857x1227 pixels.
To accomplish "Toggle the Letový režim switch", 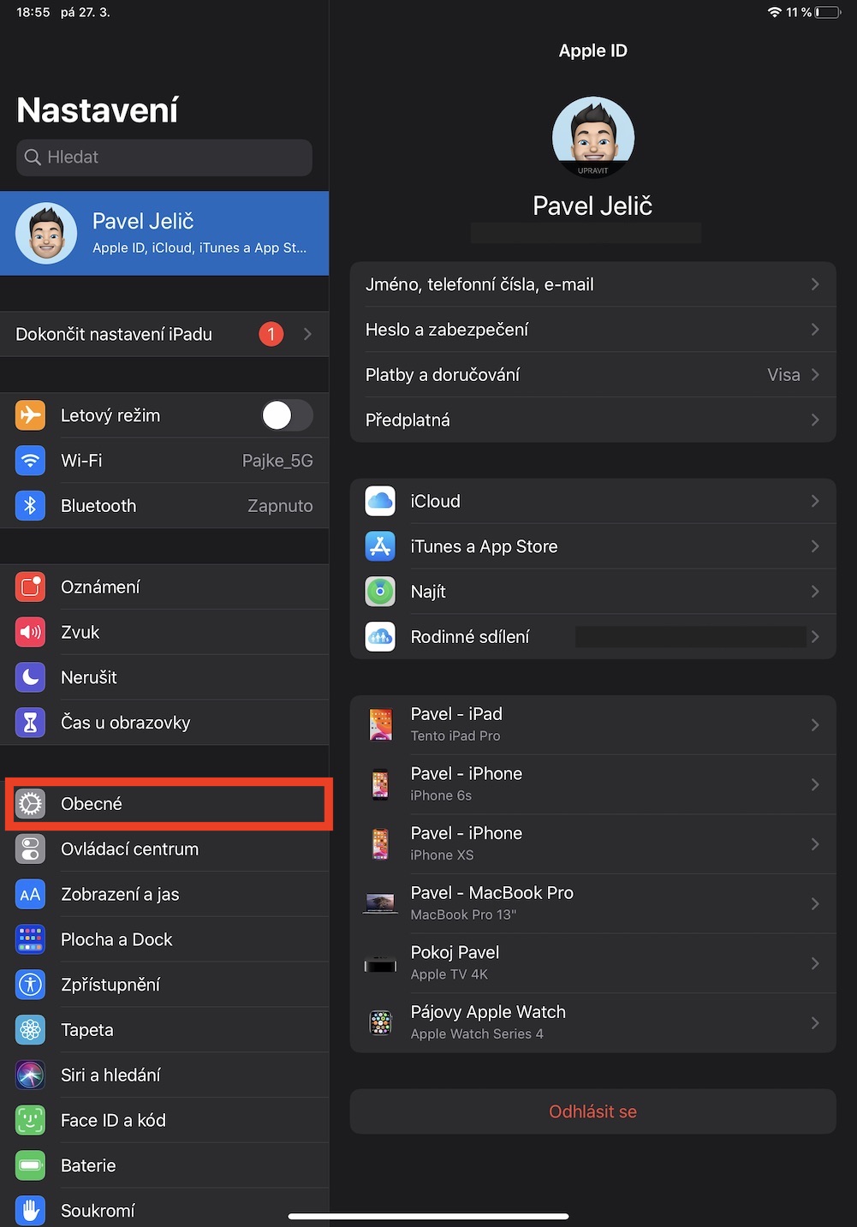I will click(287, 415).
